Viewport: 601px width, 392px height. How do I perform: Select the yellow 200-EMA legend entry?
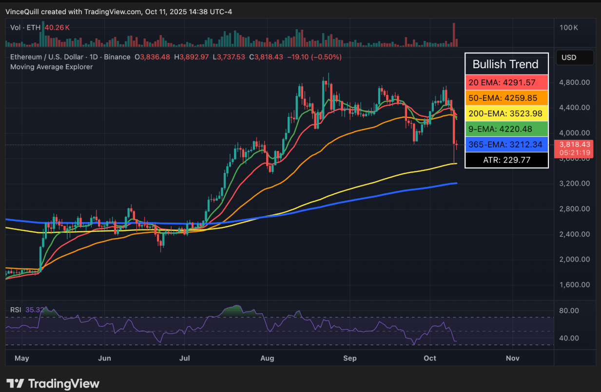(506, 113)
